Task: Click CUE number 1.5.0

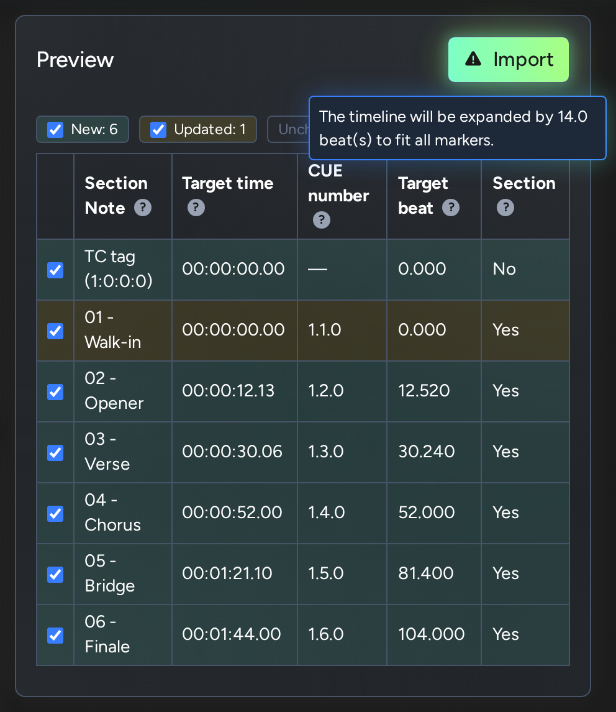Action: pyautogui.click(x=326, y=573)
